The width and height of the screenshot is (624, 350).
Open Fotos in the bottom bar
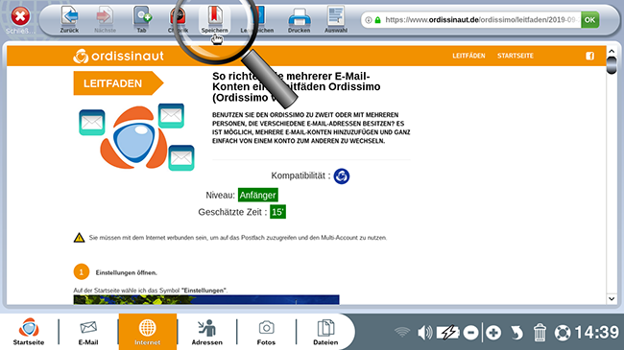[266, 332]
